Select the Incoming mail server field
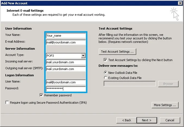Image resolution: width=184 pixels, height=127 pixels. (66, 62)
